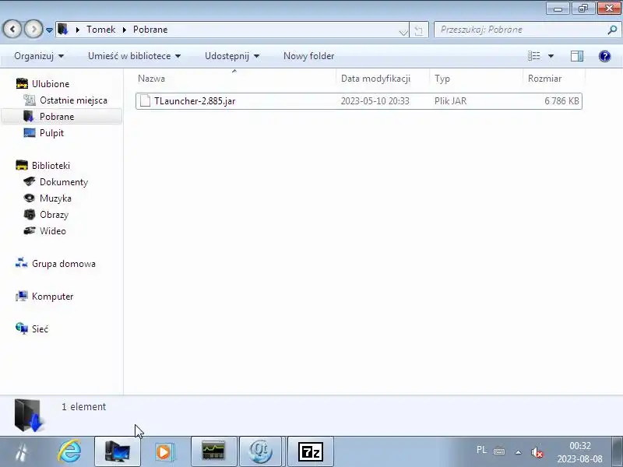Click the Wideo camcorder icon
This screenshot has height=467, width=623.
pos(30,230)
